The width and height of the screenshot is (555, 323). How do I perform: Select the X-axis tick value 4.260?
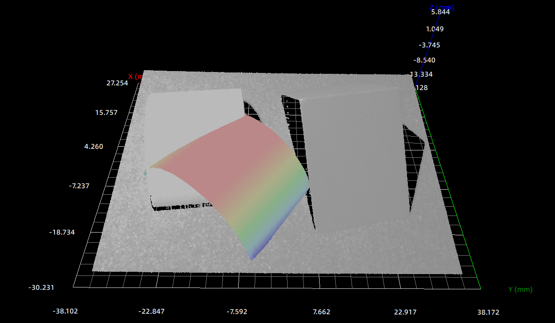point(93,146)
